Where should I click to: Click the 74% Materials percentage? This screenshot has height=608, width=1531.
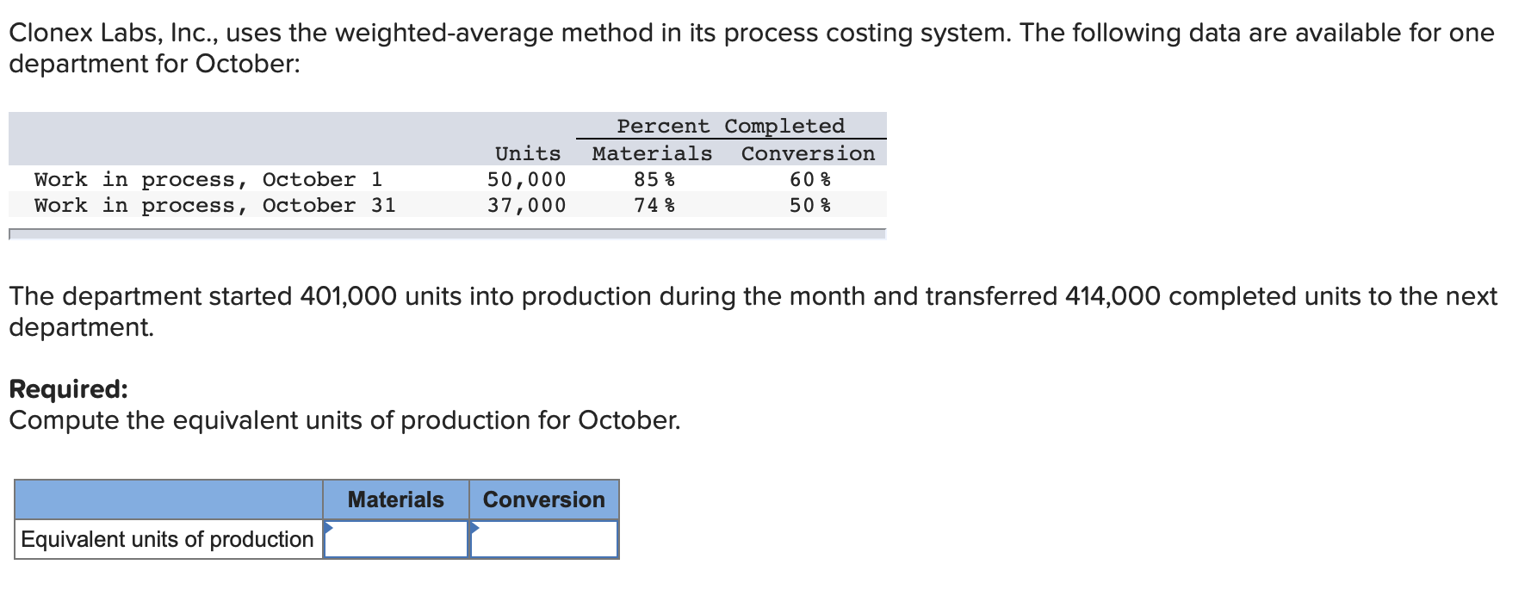655,205
